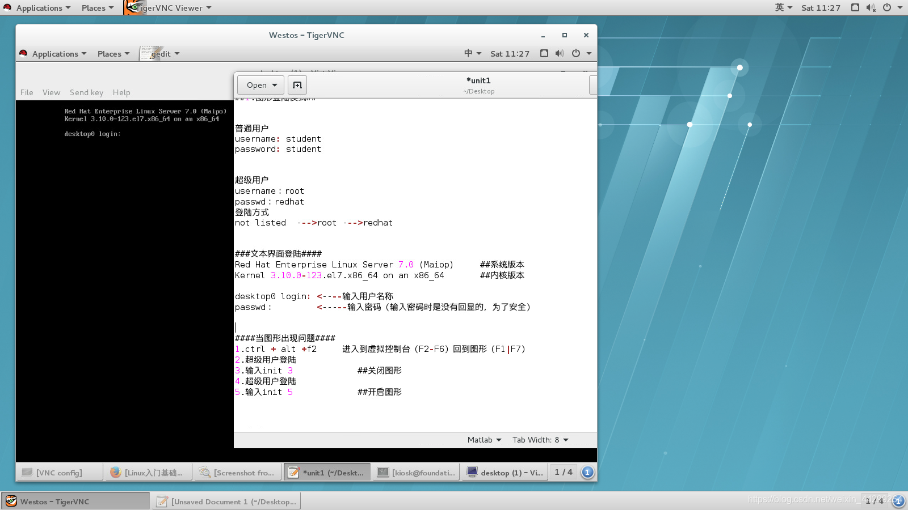Click the outer volume muted icon
908x510 pixels.
pos(871,7)
